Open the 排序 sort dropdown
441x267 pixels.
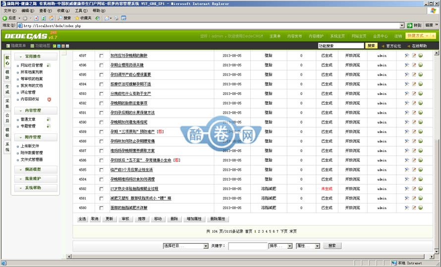coord(280,246)
